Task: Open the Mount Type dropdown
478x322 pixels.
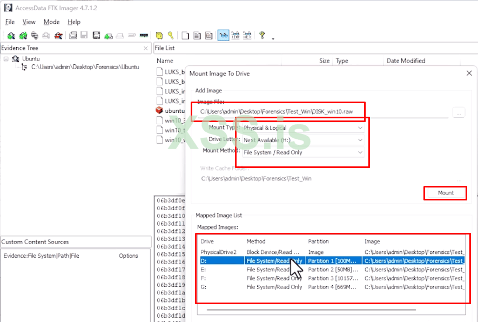Action: [x=304, y=128]
